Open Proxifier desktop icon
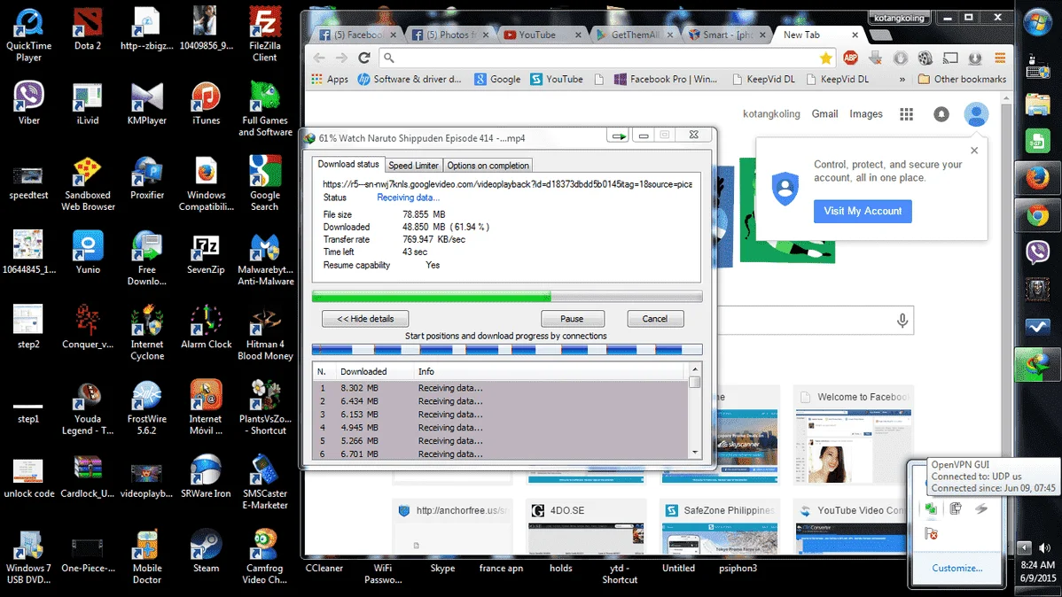Image resolution: width=1062 pixels, height=597 pixels. (x=147, y=178)
